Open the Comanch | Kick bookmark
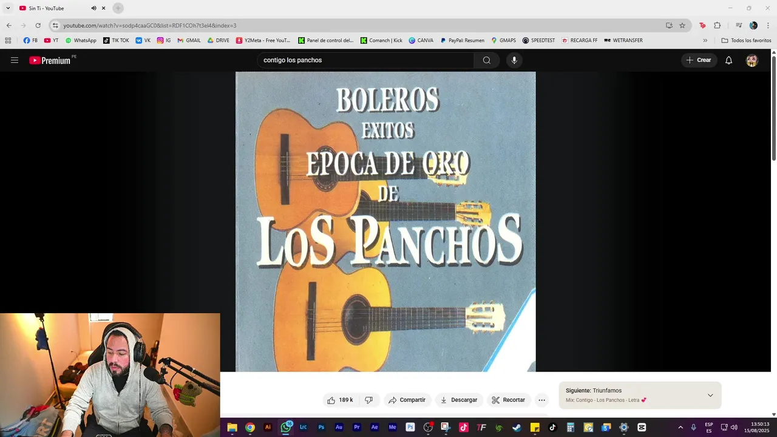The width and height of the screenshot is (777, 437). (x=382, y=41)
